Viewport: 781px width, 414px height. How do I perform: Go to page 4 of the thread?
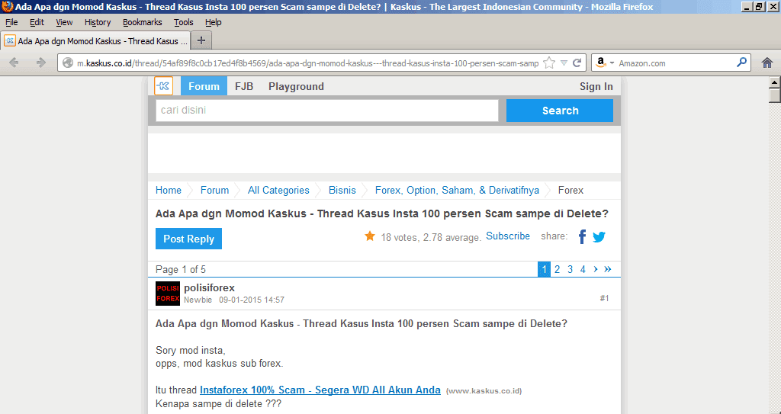pyautogui.click(x=583, y=270)
